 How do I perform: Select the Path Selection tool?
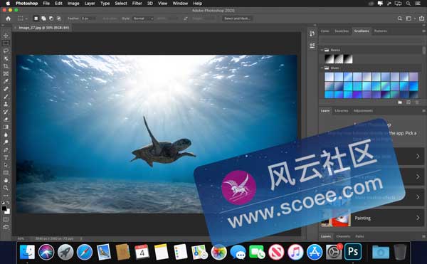coord(6,165)
